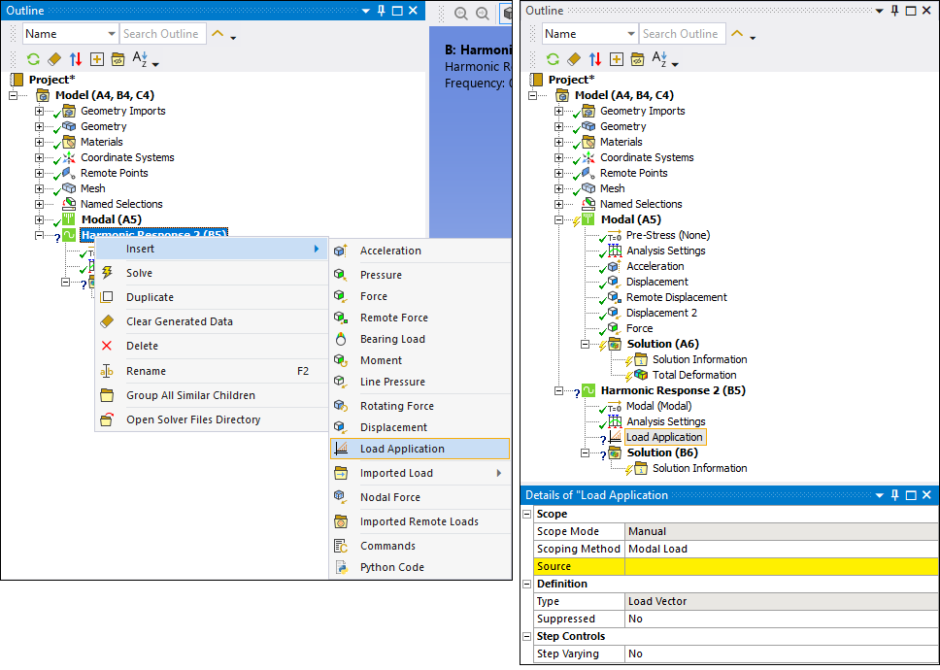Select Load Application in the outline tree
The image size is (940, 670).
(664, 437)
